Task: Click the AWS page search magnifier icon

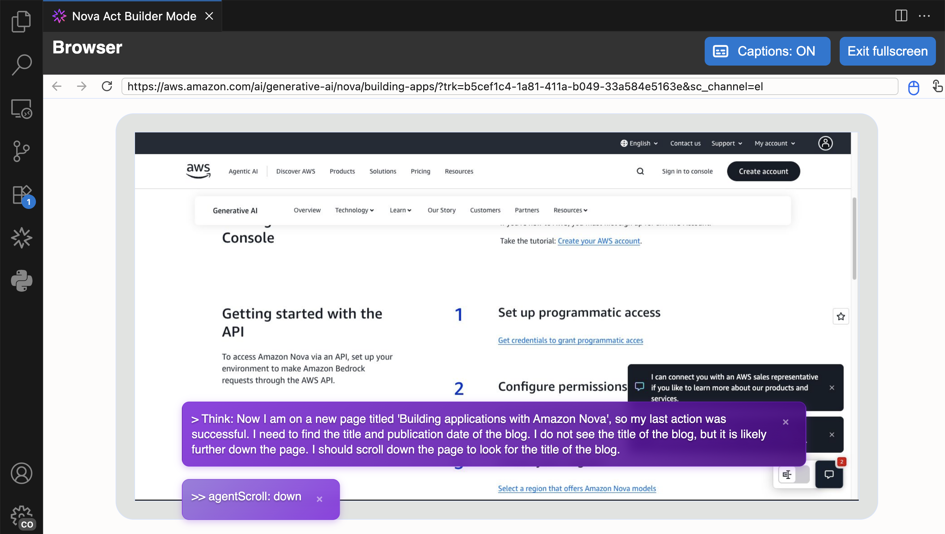Action: coord(640,171)
